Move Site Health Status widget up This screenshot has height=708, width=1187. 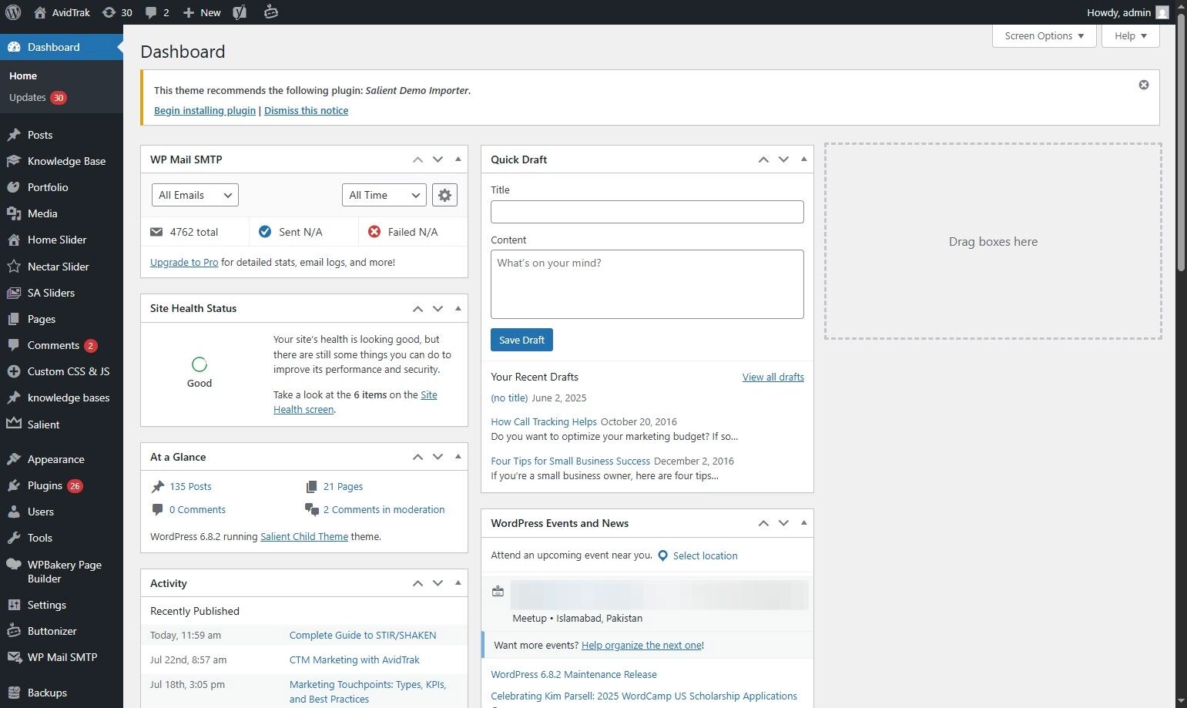(x=417, y=308)
